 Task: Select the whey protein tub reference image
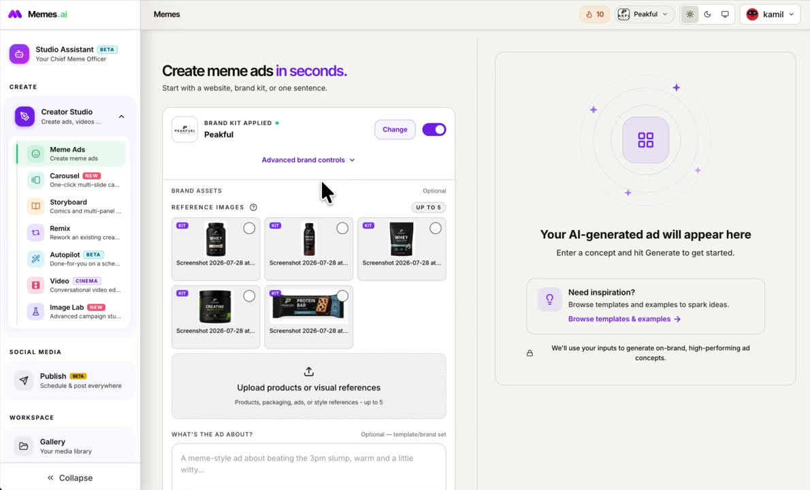(249, 228)
